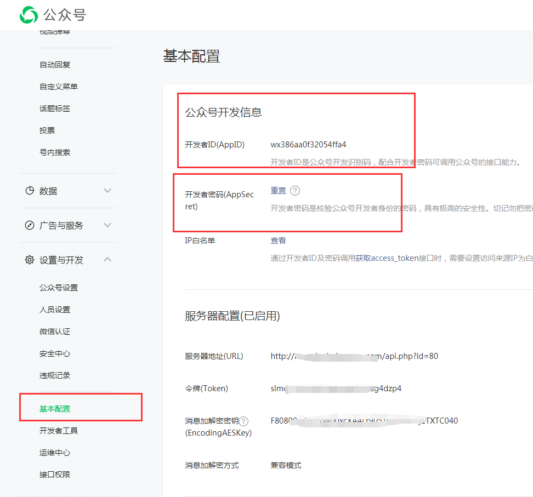Click the green WeChat 公众号 logo
The width and height of the screenshot is (533, 497).
(29, 15)
